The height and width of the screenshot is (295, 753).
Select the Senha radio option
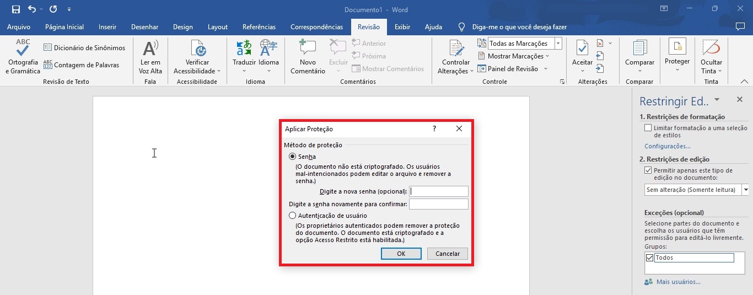(293, 157)
